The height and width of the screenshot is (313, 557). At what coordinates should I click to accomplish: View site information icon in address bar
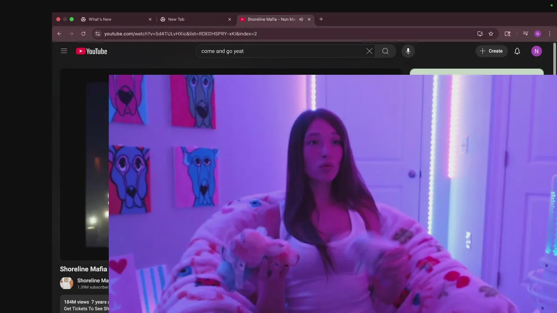tap(97, 33)
